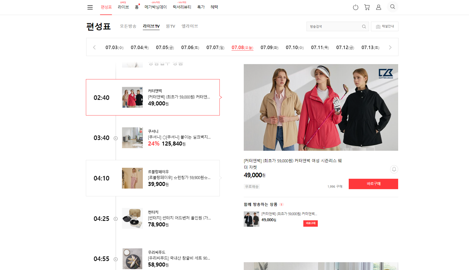
Task: Select date 07.10 (수)
Action: click(295, 47)
